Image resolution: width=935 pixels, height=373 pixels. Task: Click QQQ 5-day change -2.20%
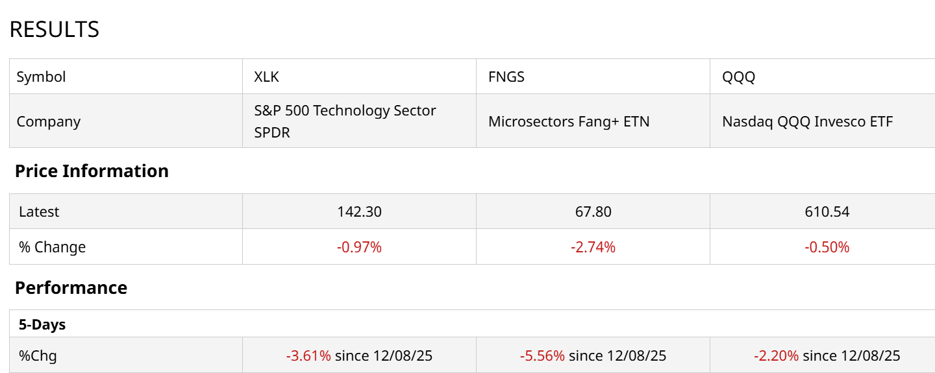[776, 355]
